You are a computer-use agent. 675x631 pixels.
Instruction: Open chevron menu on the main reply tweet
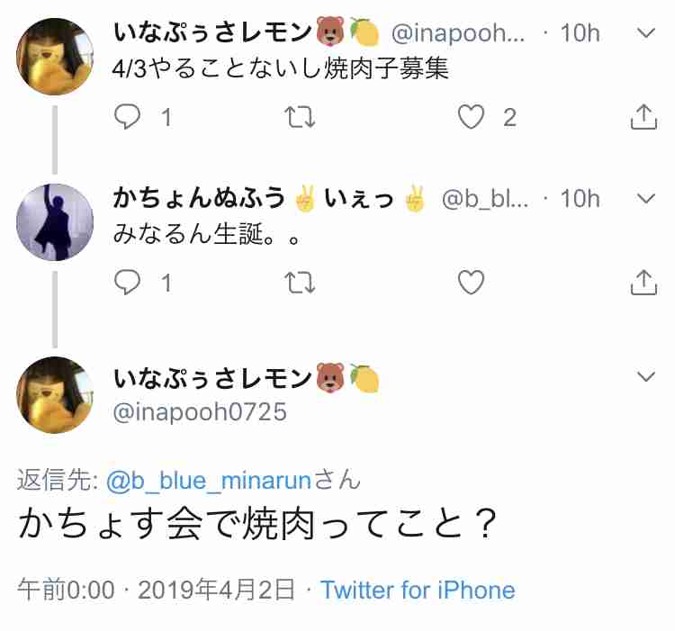(x=646, y=375)
